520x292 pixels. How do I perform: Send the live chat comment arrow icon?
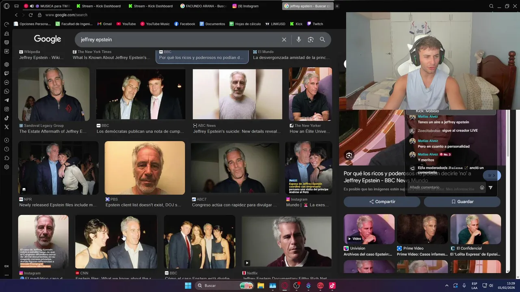pos(490,188)
